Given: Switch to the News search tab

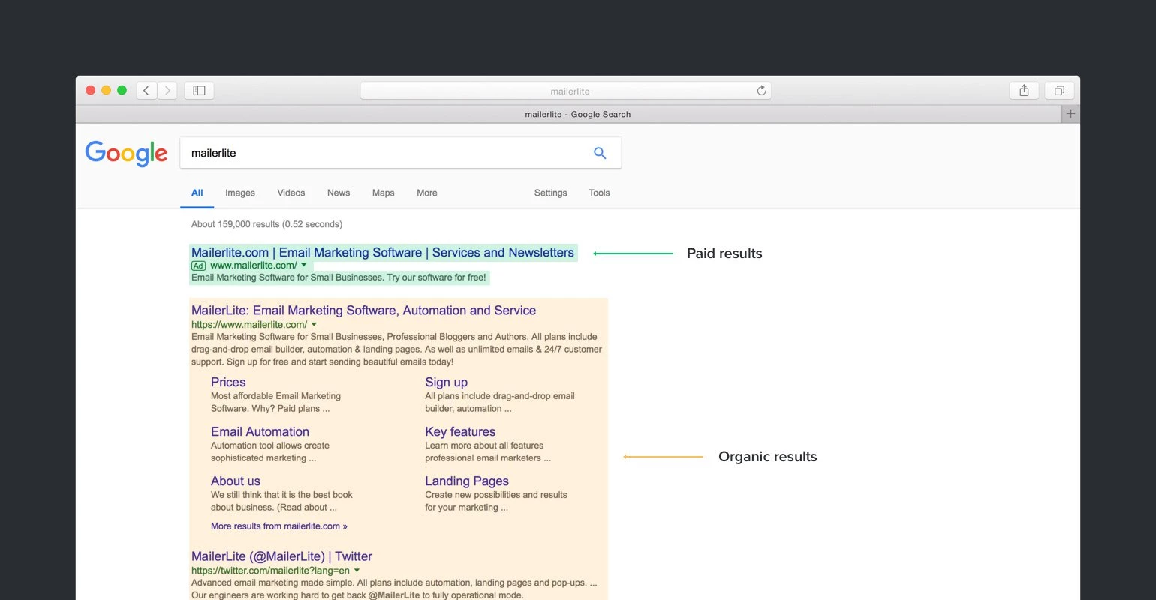Looking at the screenshot, I should 338,193.
